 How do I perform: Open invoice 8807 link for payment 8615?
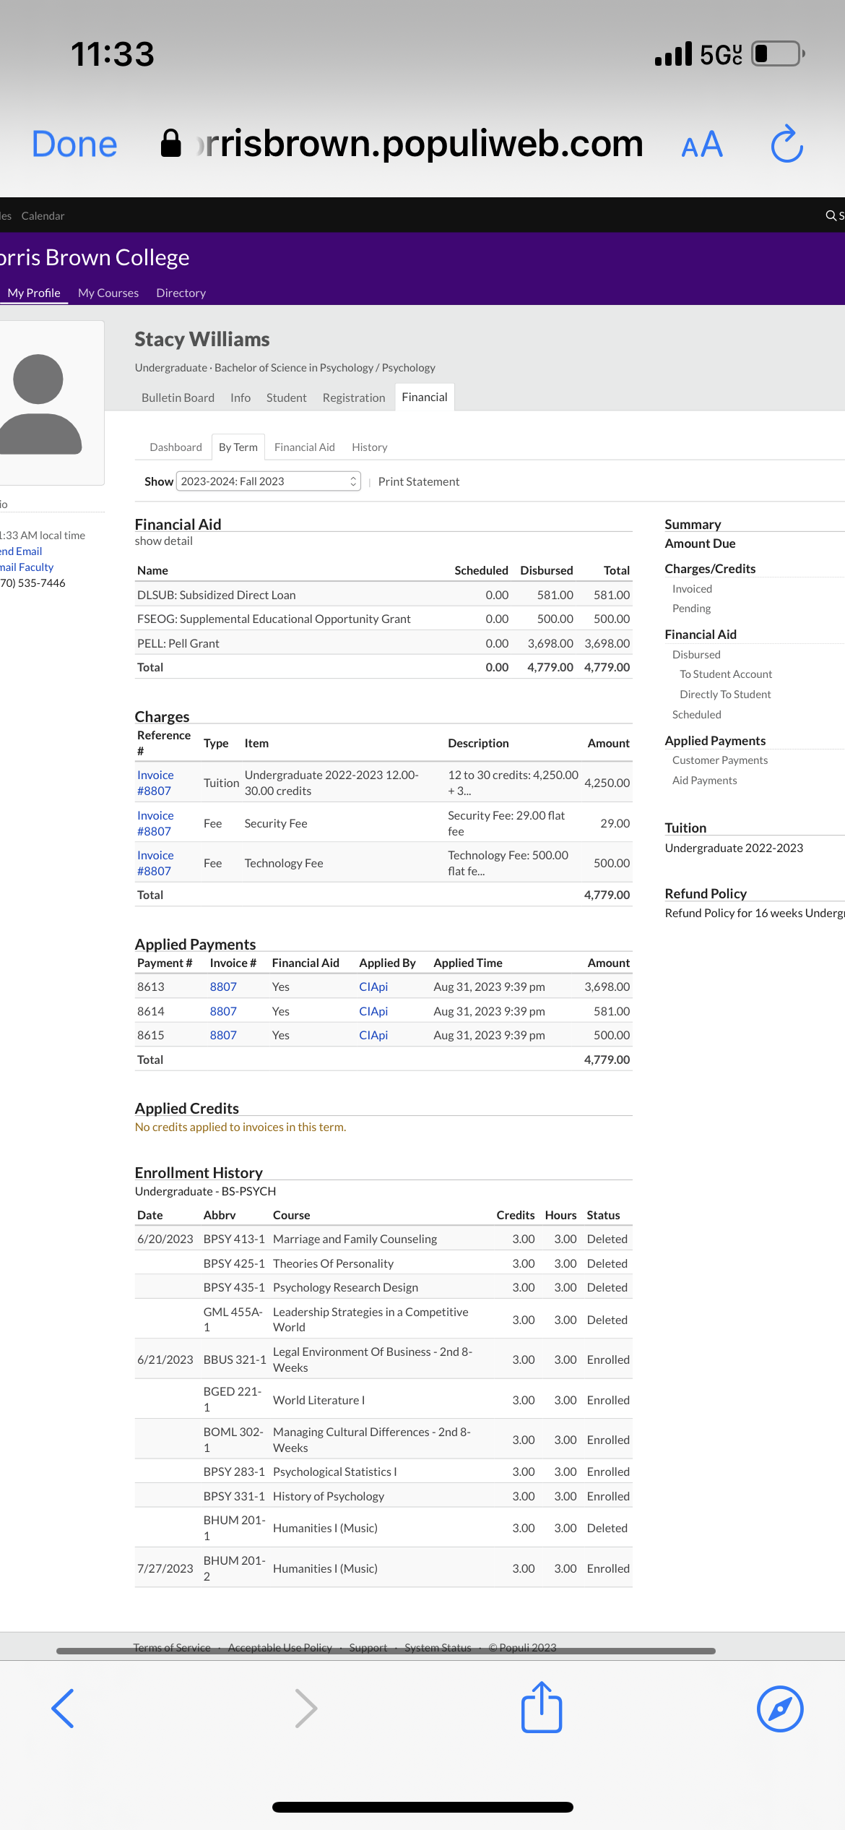tap(223, 1035)
